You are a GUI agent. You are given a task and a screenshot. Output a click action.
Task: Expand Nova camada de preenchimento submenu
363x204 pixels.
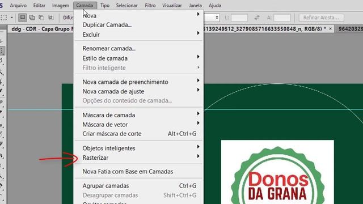click(138, 82)
